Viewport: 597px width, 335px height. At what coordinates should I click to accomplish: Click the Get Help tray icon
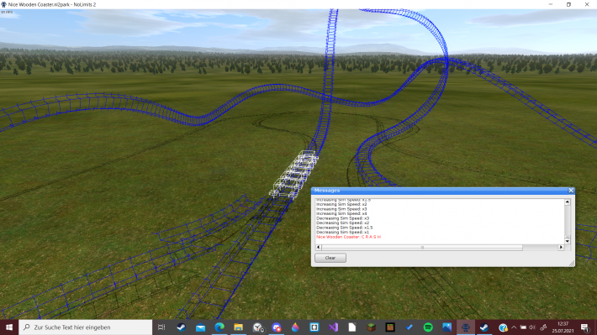click(x=503, y=327)
